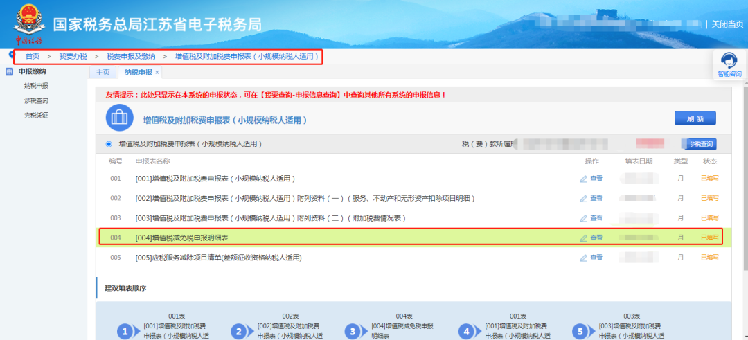Screen dimensions: 748x340
Task: Click 查看 for form 002
Action: pyautogui.click(x=596, y=198)
